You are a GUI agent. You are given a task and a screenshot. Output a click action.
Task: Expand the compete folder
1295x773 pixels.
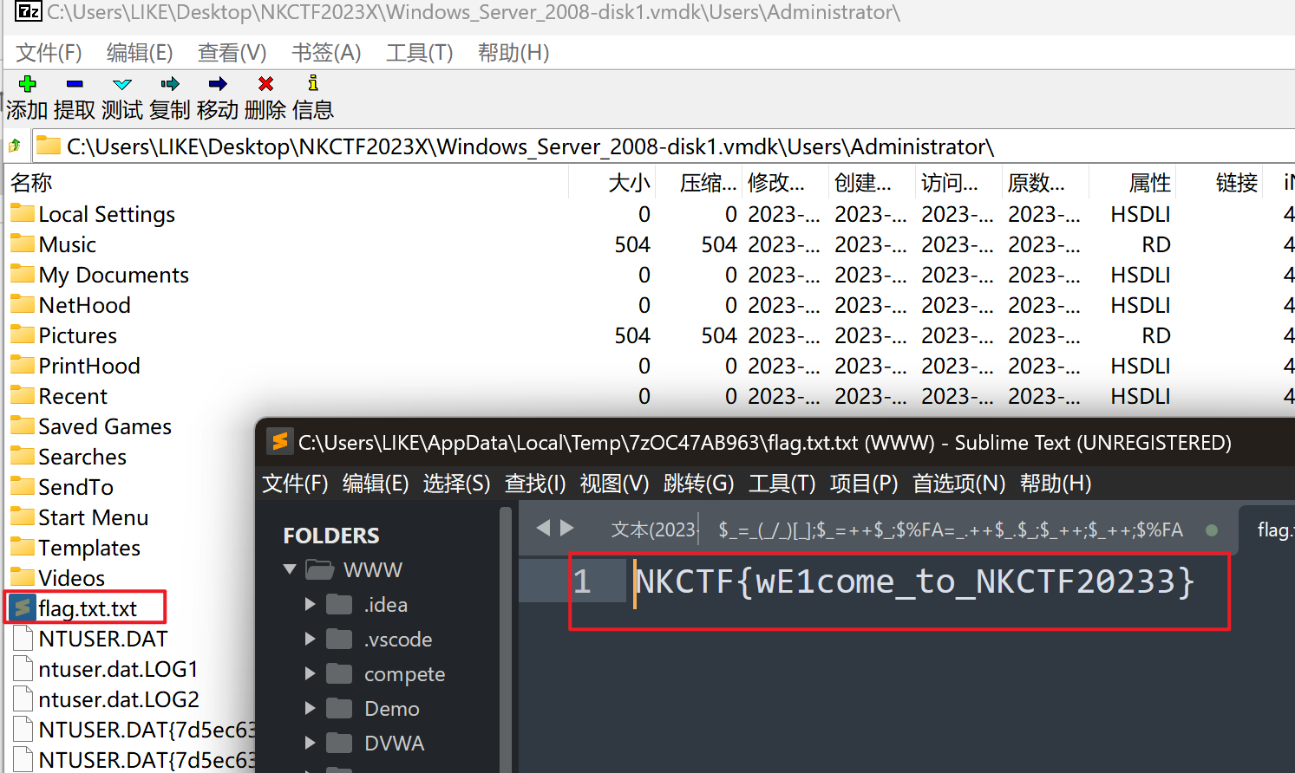310,673
